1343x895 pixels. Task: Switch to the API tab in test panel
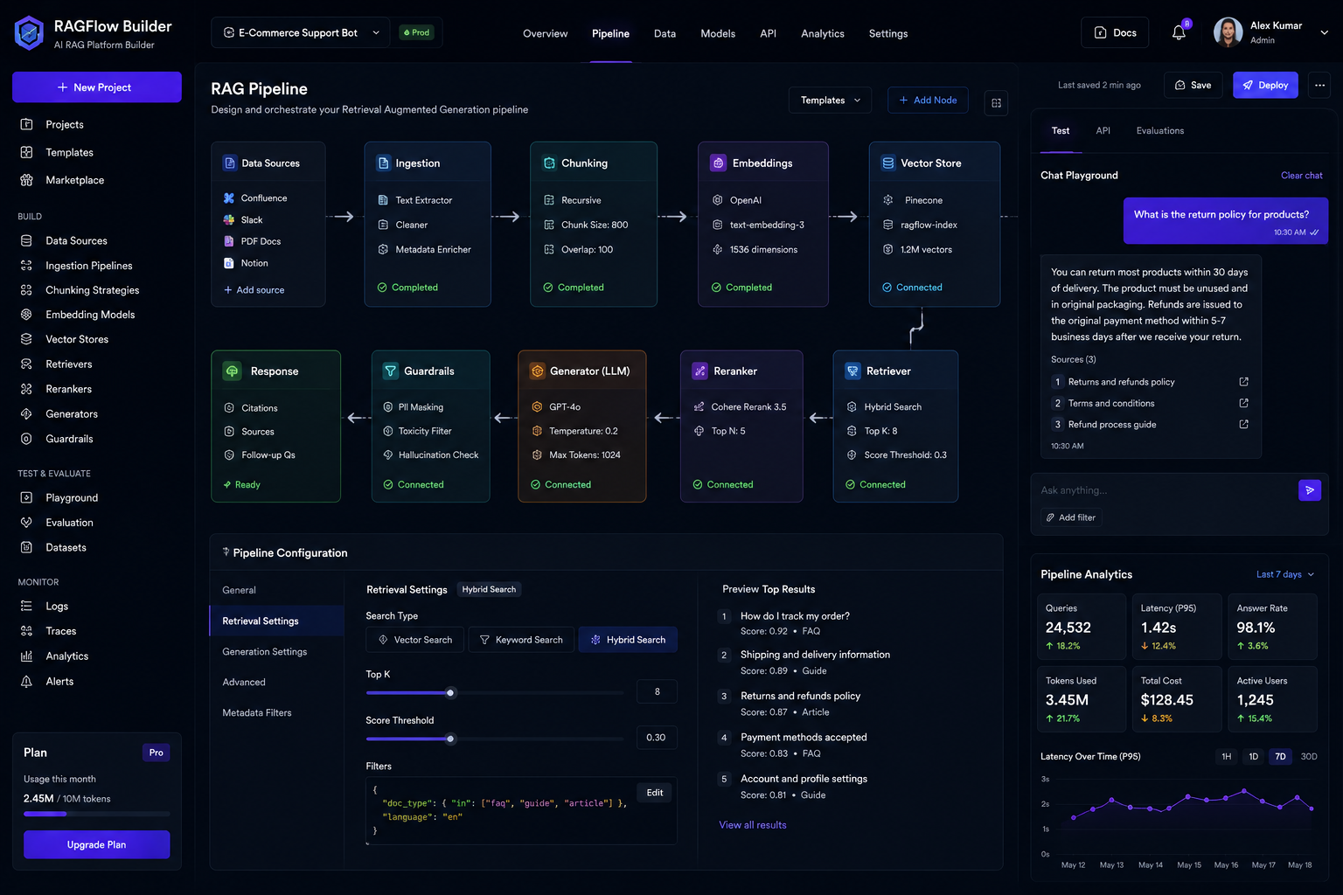(x=1103, y=131)
